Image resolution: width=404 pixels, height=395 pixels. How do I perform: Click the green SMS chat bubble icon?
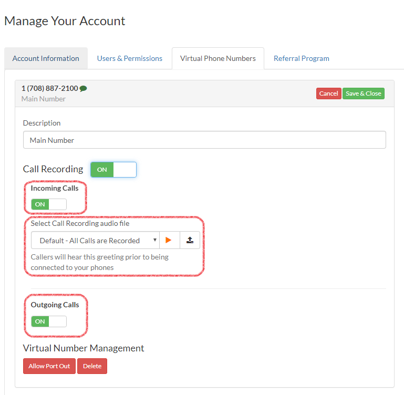pos(83,89)
